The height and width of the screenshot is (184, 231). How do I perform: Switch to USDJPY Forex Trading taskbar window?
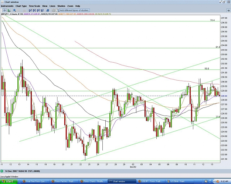coord(150,181)
